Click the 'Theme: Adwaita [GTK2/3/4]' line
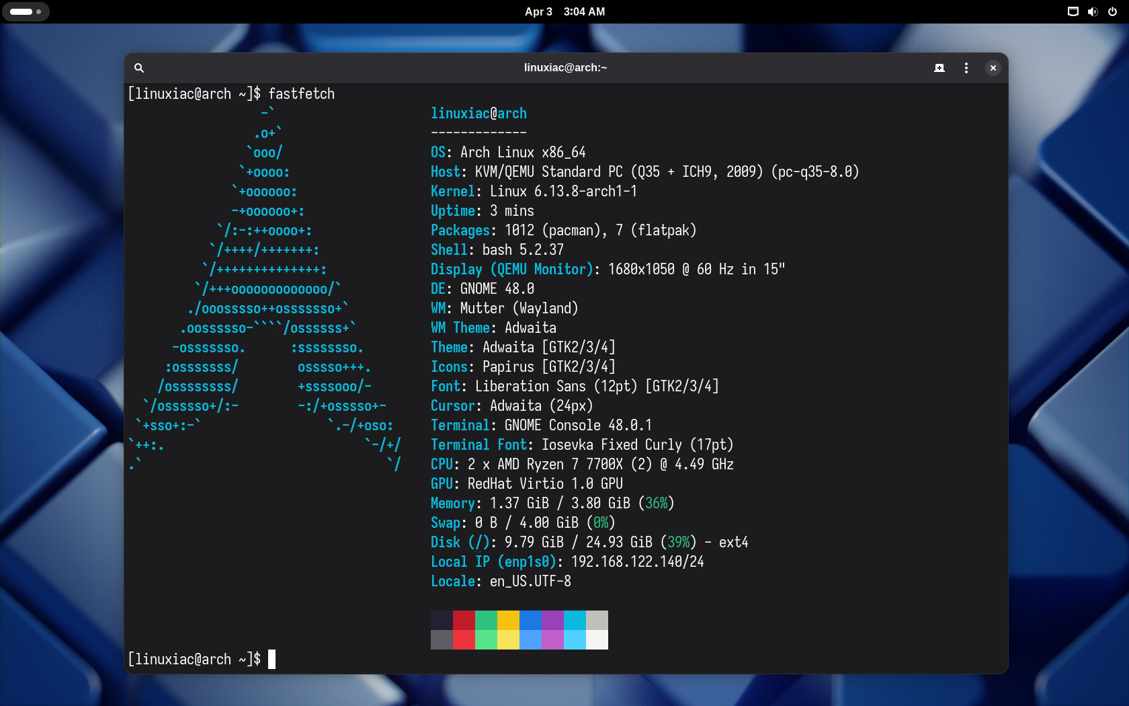This screenshot has height=706, width=1129. (523, 348)
